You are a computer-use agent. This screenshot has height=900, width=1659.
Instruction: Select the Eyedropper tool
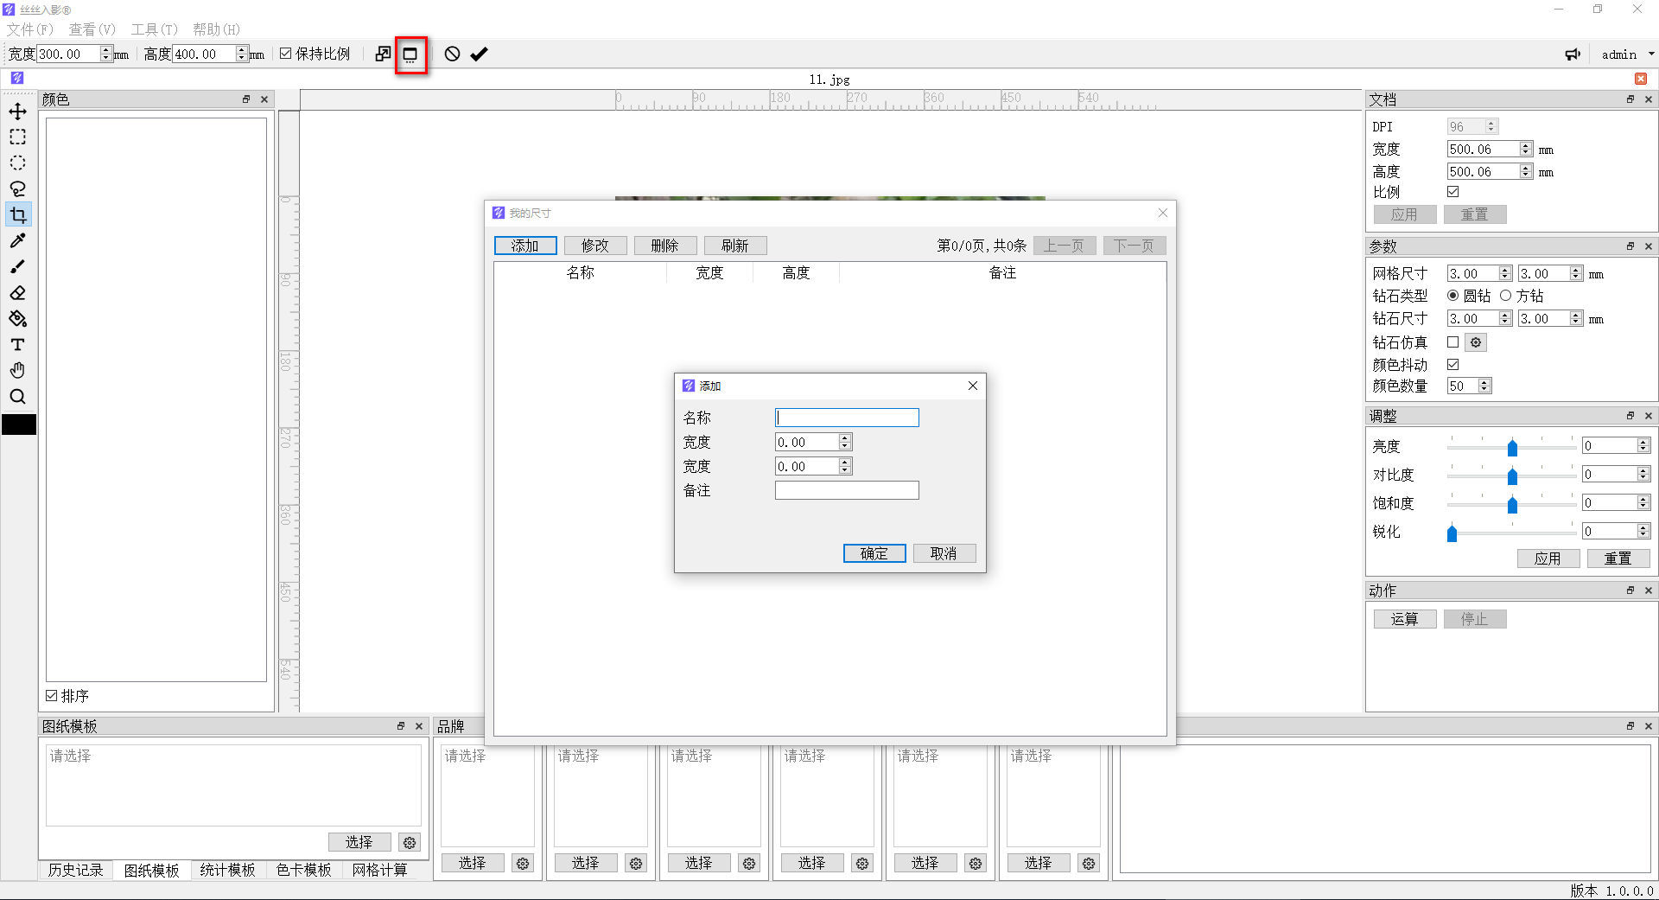point(17,240)
